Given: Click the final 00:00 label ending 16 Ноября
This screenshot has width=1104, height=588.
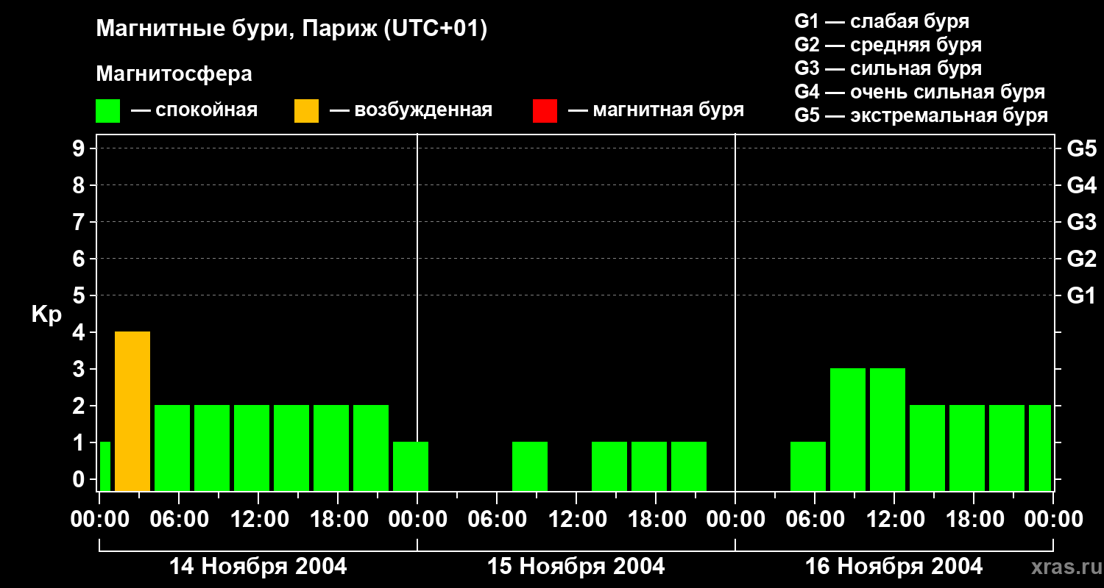Looking at the screenshot, I should click(1053, 519).
